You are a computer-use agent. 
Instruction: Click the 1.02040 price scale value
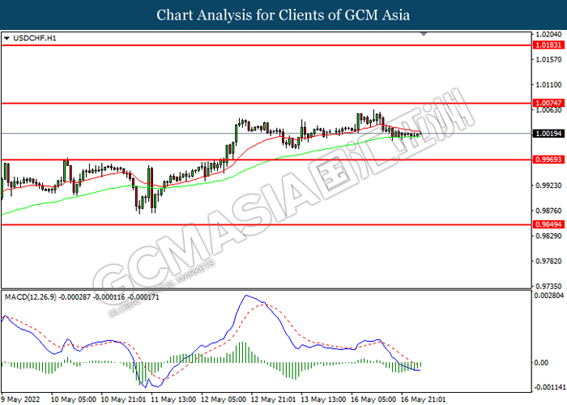(x=548, y=34)
